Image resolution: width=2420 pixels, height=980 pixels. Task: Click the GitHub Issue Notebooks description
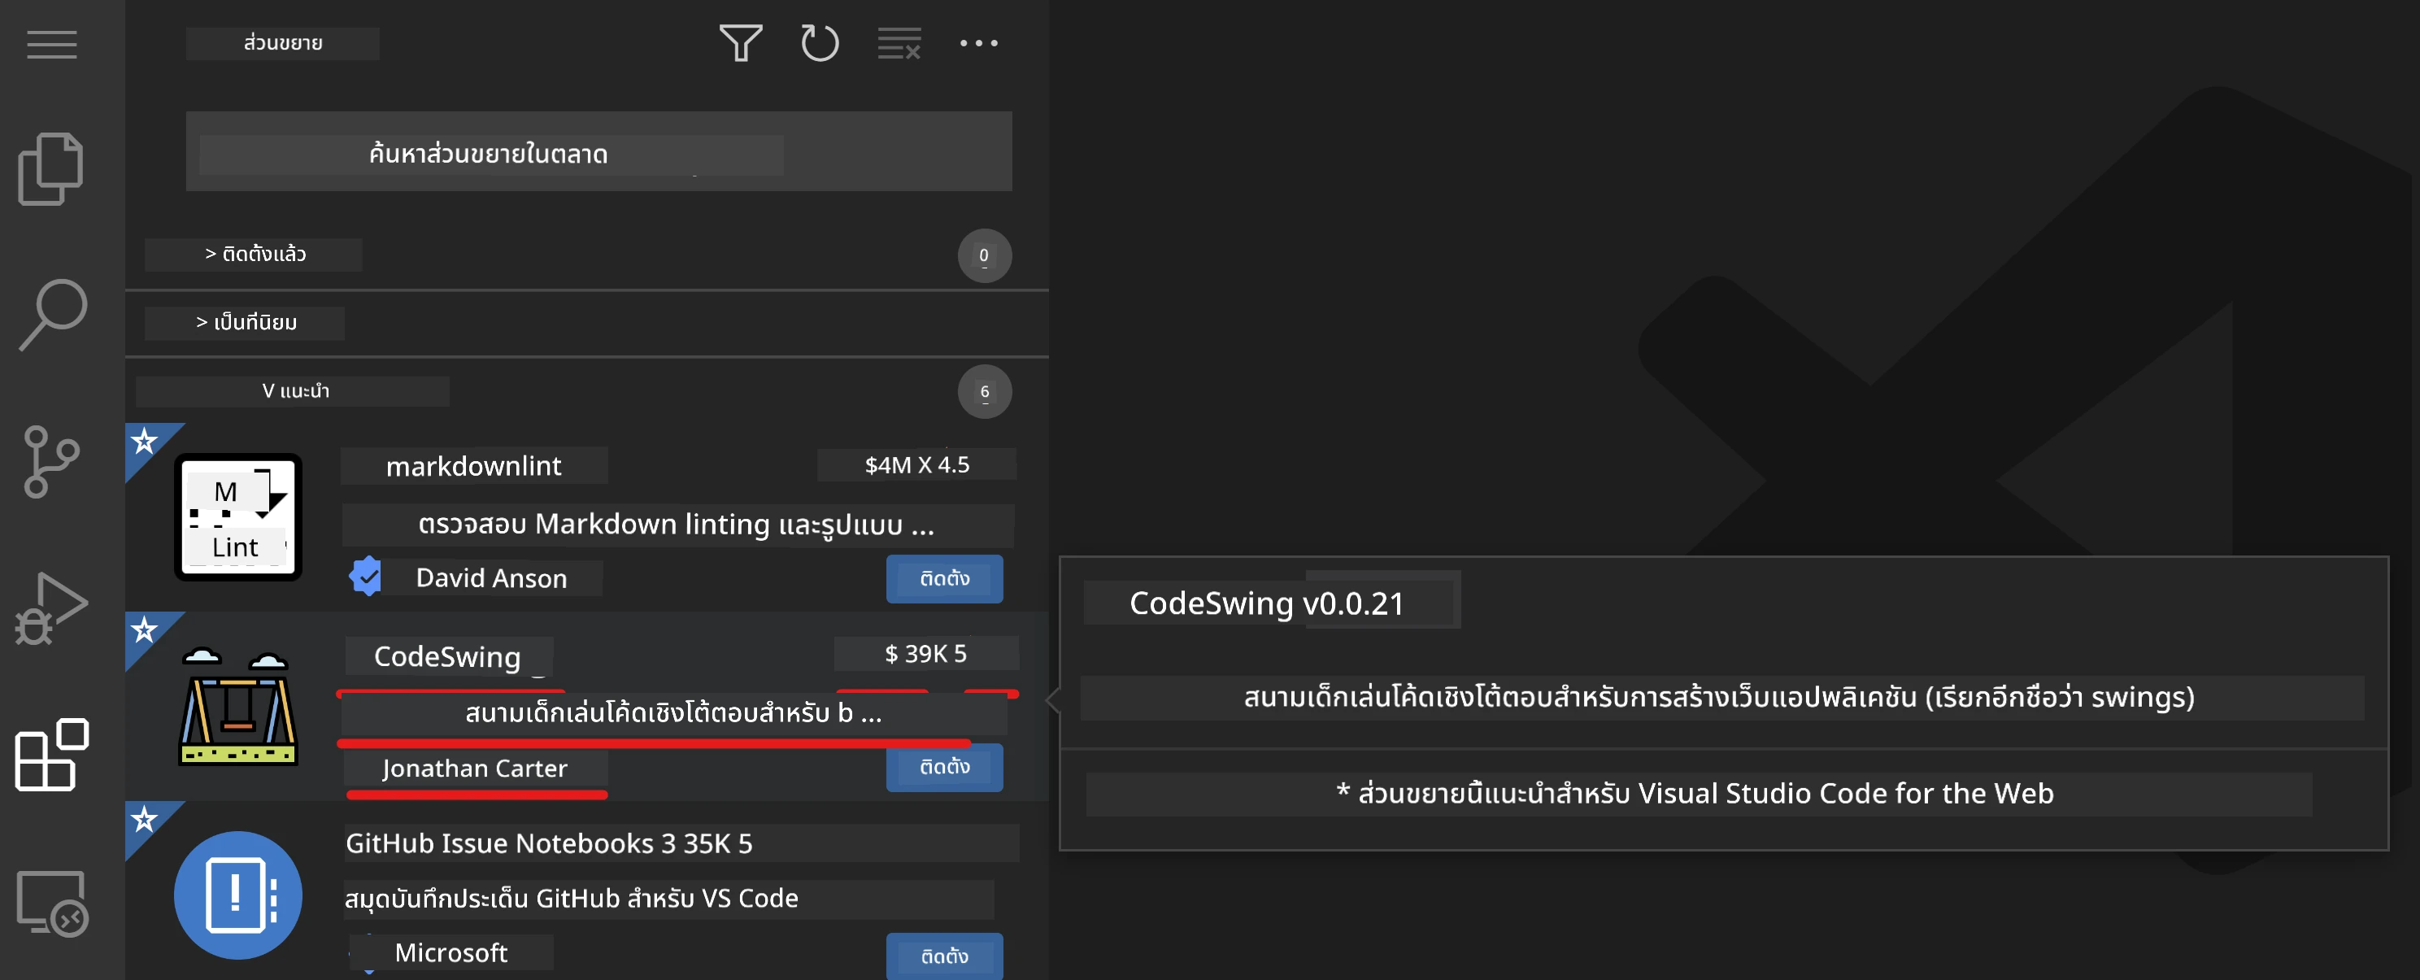pyautogui.click(x=571, y=899)
